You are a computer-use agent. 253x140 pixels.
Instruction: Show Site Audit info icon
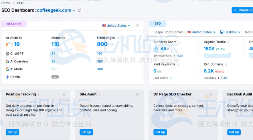(x=99, y=94)
